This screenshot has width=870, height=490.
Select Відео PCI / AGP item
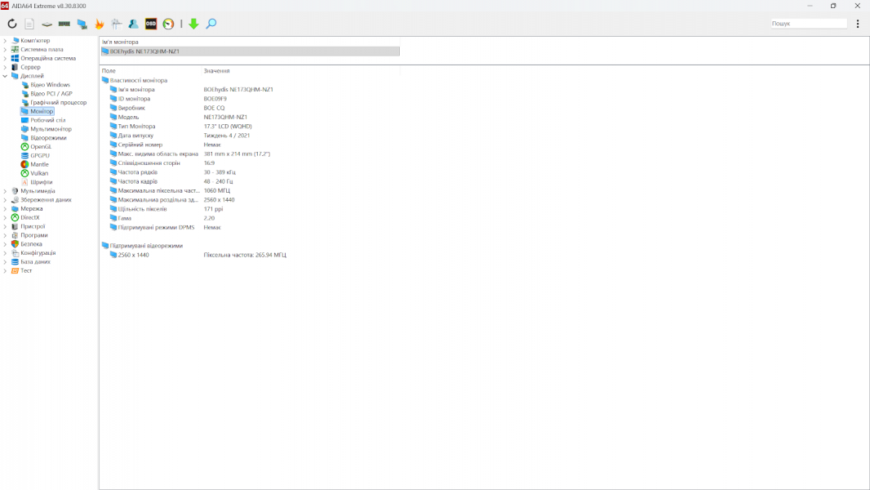(x=51, y=94)
